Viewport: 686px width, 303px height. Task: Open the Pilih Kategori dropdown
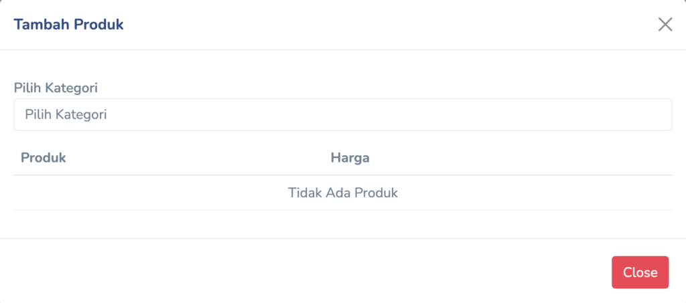tap(342, 115)
